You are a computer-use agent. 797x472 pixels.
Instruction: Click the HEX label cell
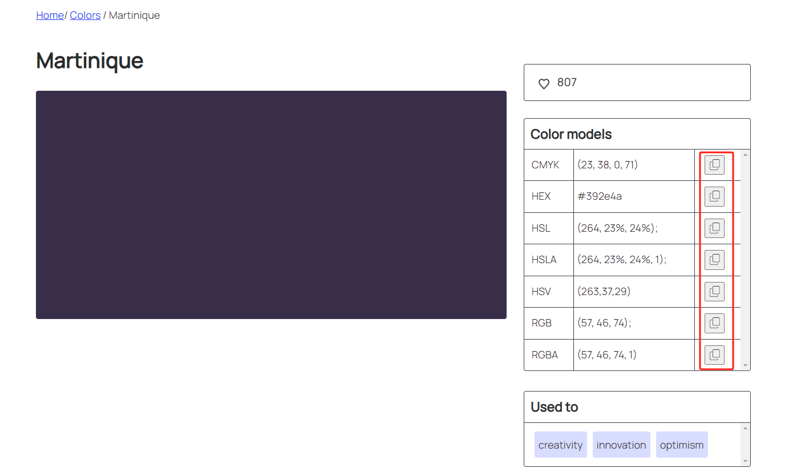click(549, 196)
